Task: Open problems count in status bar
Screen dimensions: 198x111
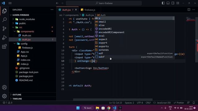Action: (x=7, y=103)
